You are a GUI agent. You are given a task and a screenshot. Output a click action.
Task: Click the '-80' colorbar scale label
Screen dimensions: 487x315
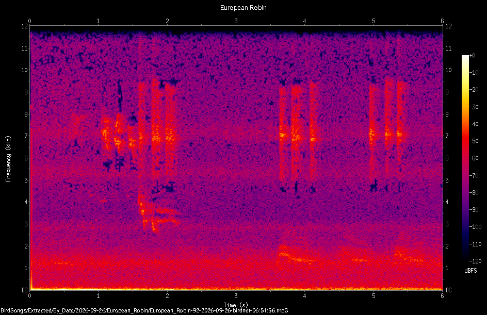[x=474, y=193]
